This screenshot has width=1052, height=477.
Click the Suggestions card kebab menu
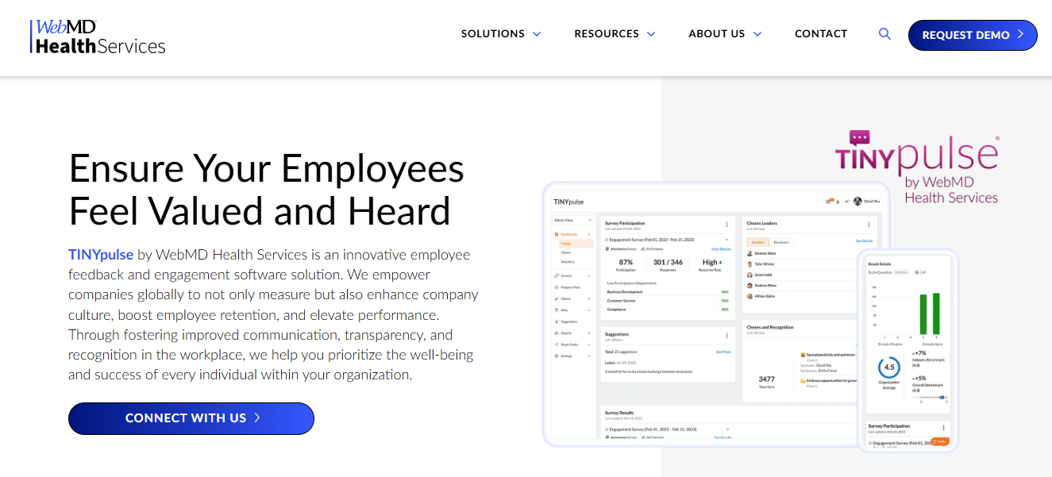click(726, 336)
